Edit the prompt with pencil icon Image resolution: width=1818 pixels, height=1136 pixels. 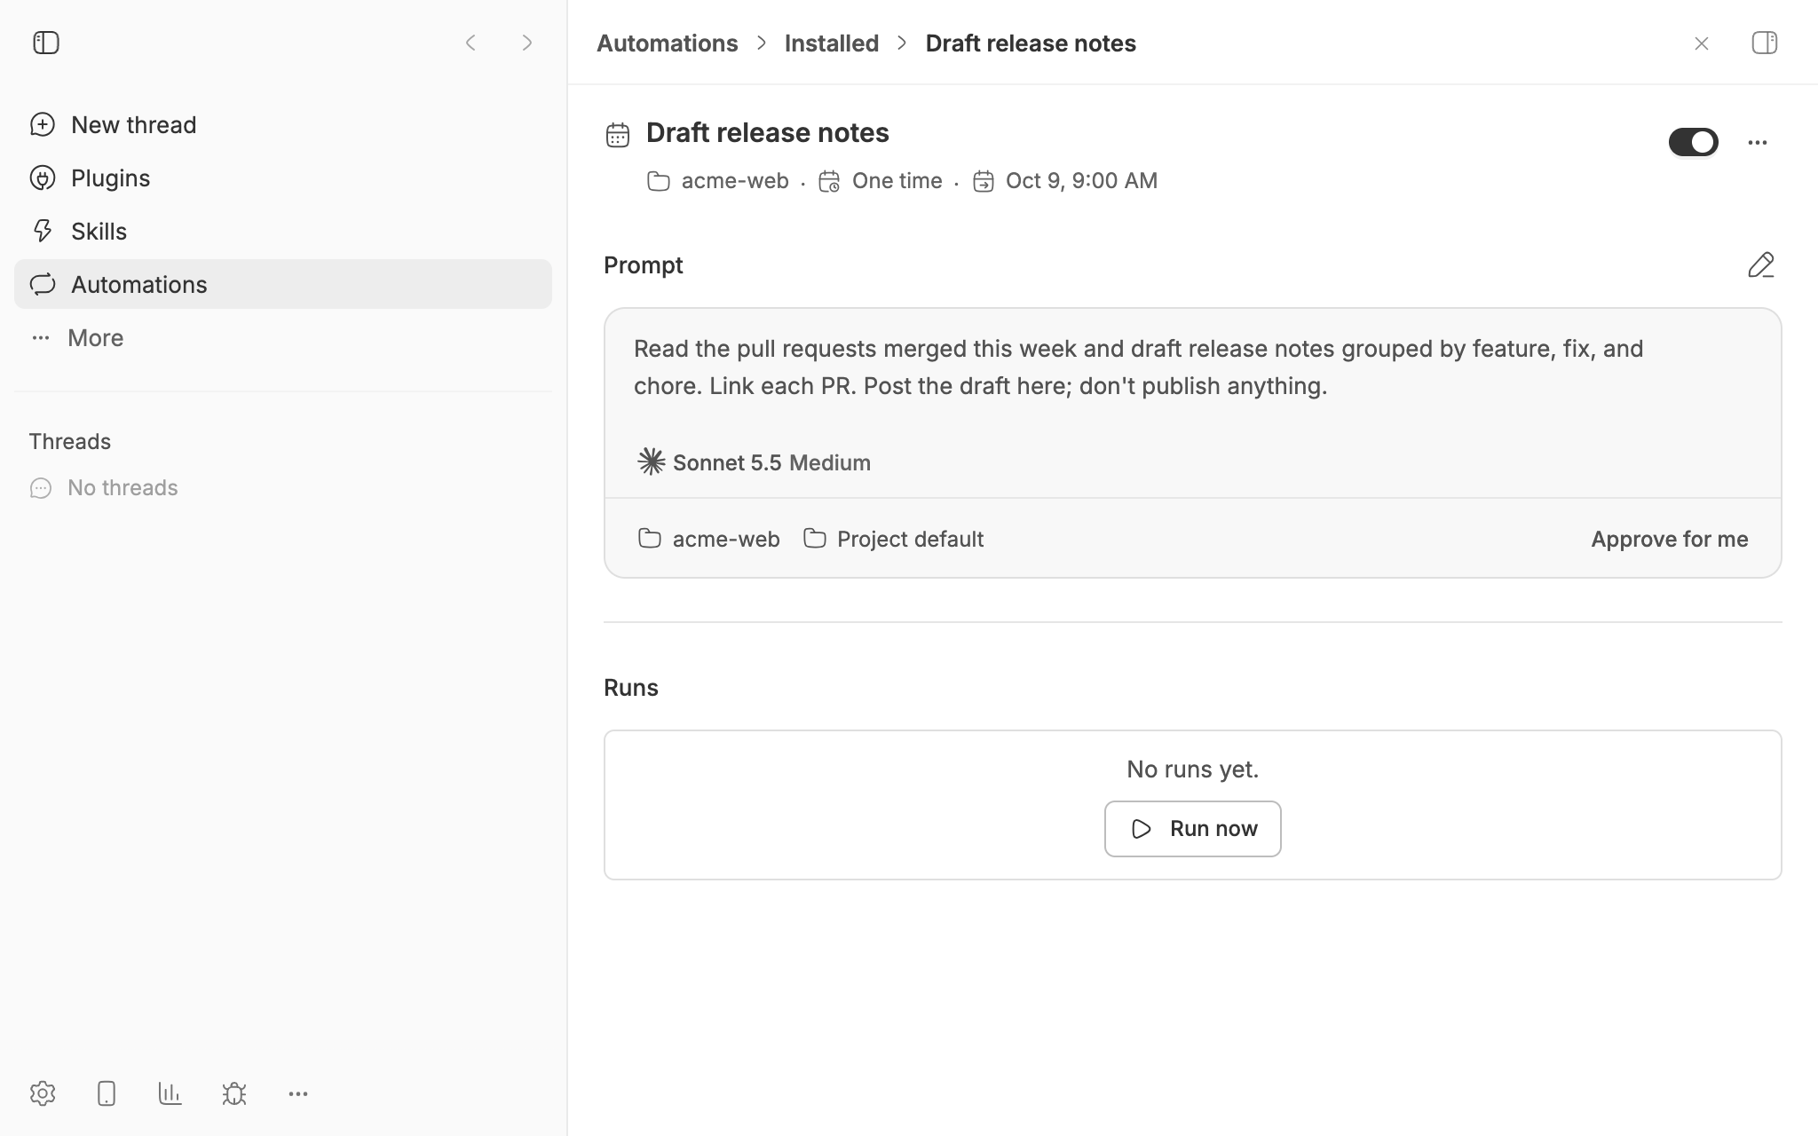tap(1761, 264)
